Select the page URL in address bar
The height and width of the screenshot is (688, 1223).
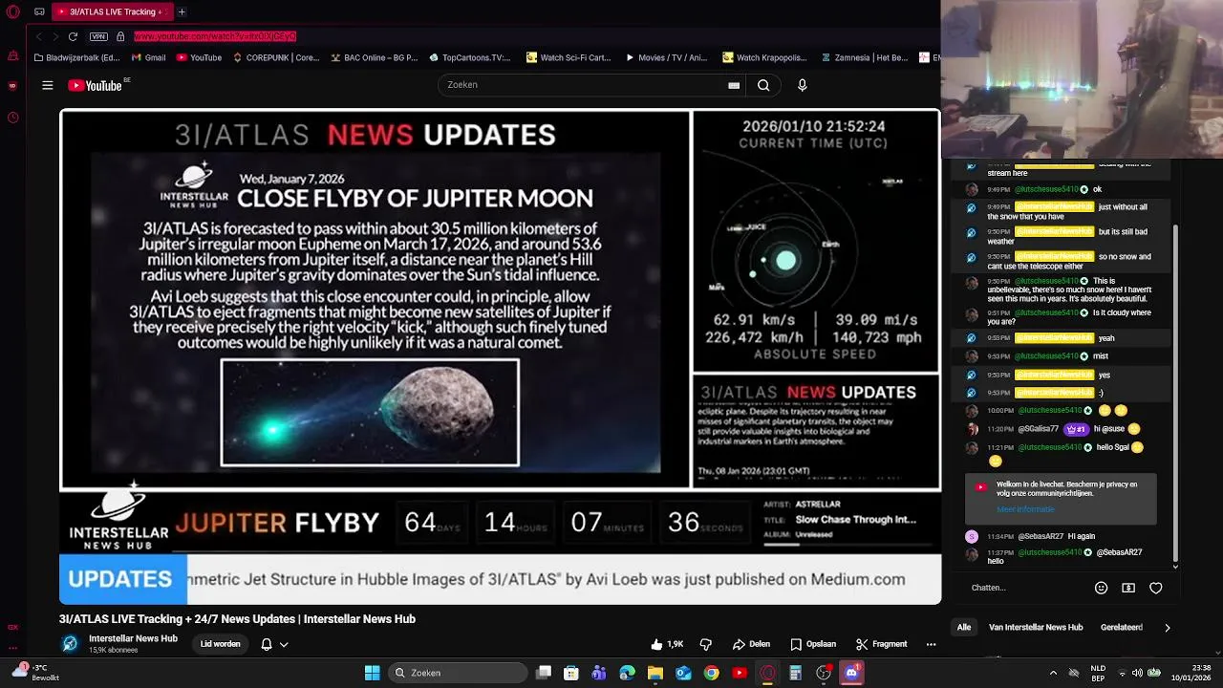(215, 36)
